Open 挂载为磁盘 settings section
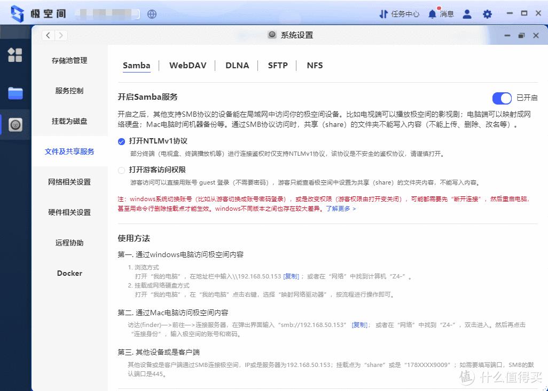 (69, 121)
